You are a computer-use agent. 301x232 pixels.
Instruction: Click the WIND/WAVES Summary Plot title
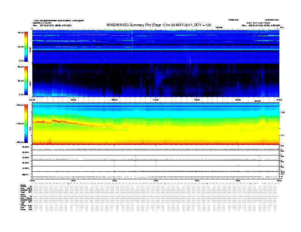click(158, 25)
